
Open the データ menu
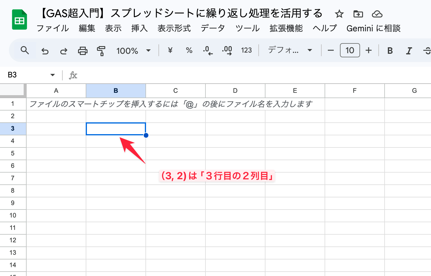coord(213,28)
